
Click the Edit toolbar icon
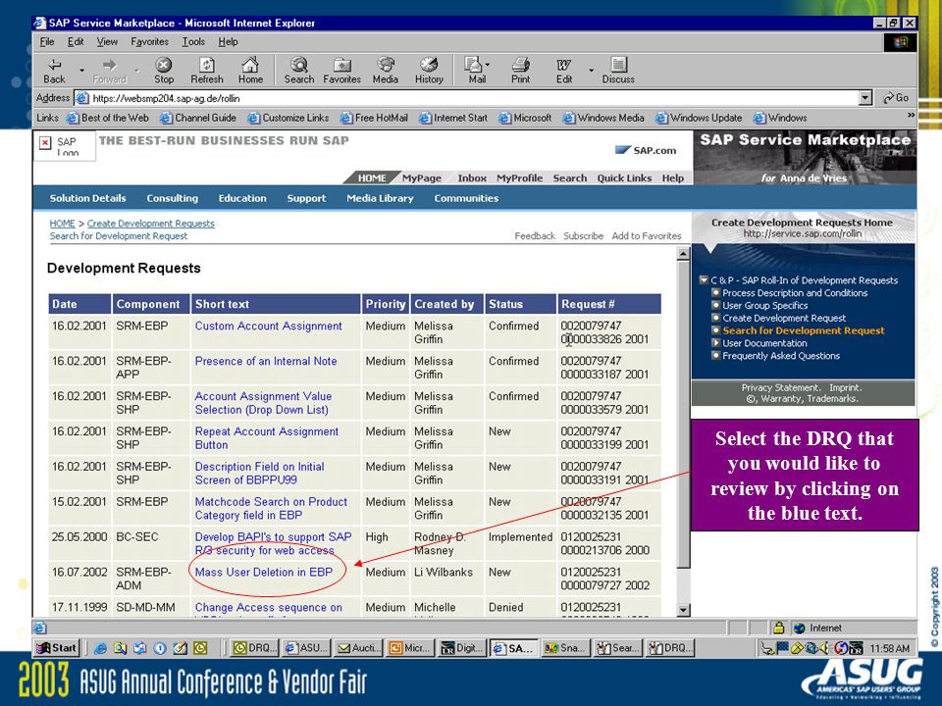[563, 71]
